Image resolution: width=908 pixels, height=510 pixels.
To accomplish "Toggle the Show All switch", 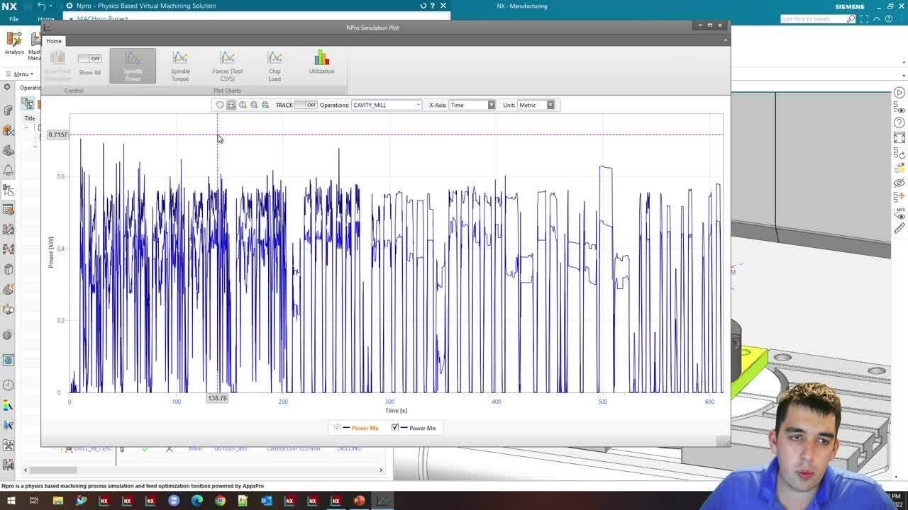I will (x=89, y=58).
